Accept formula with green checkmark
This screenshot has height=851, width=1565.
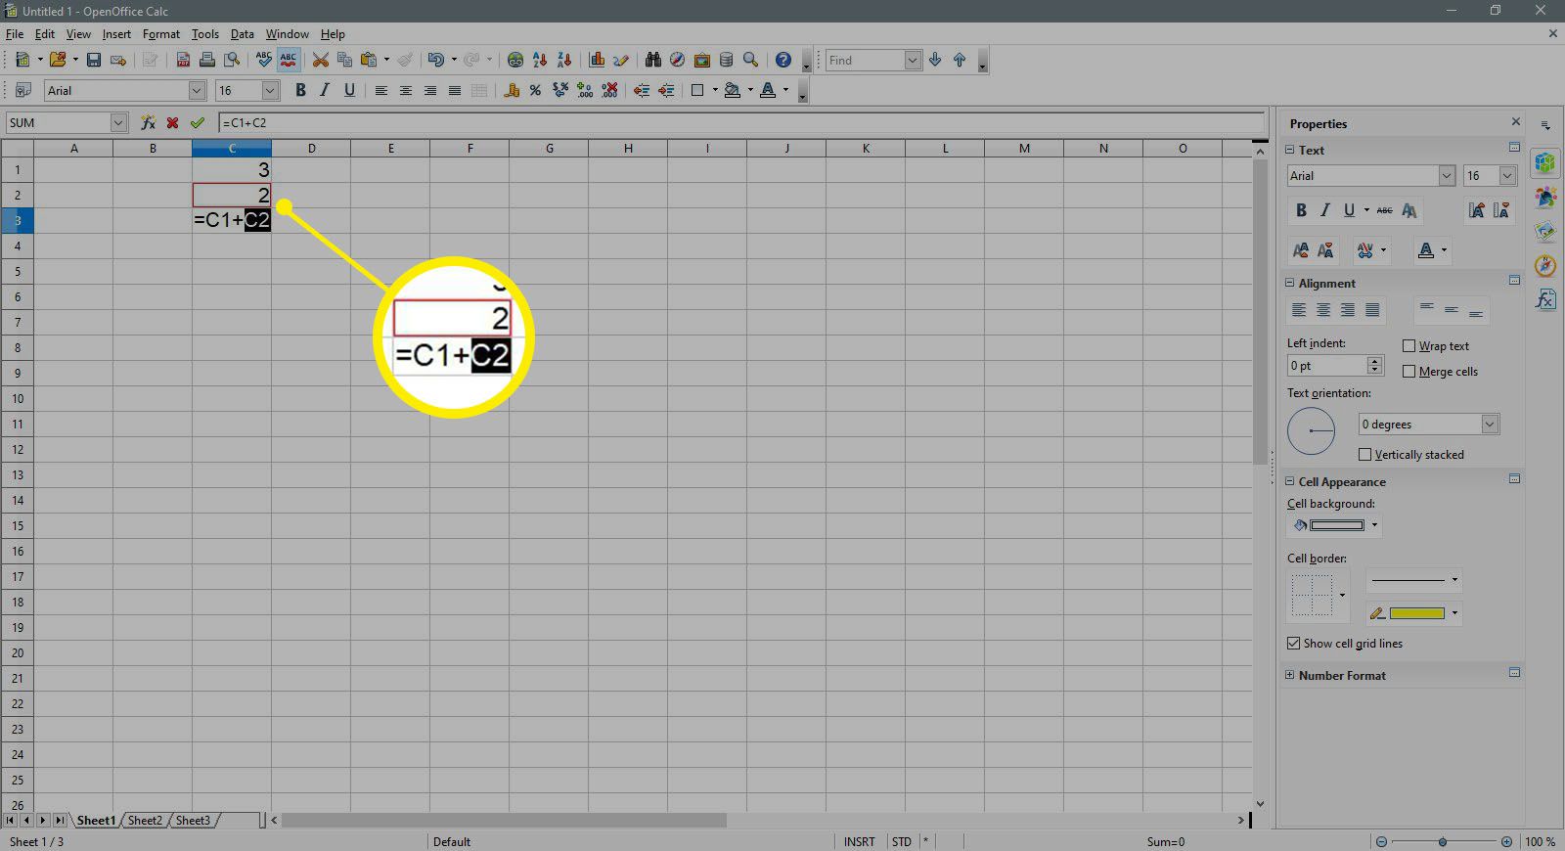pos(198,123)
